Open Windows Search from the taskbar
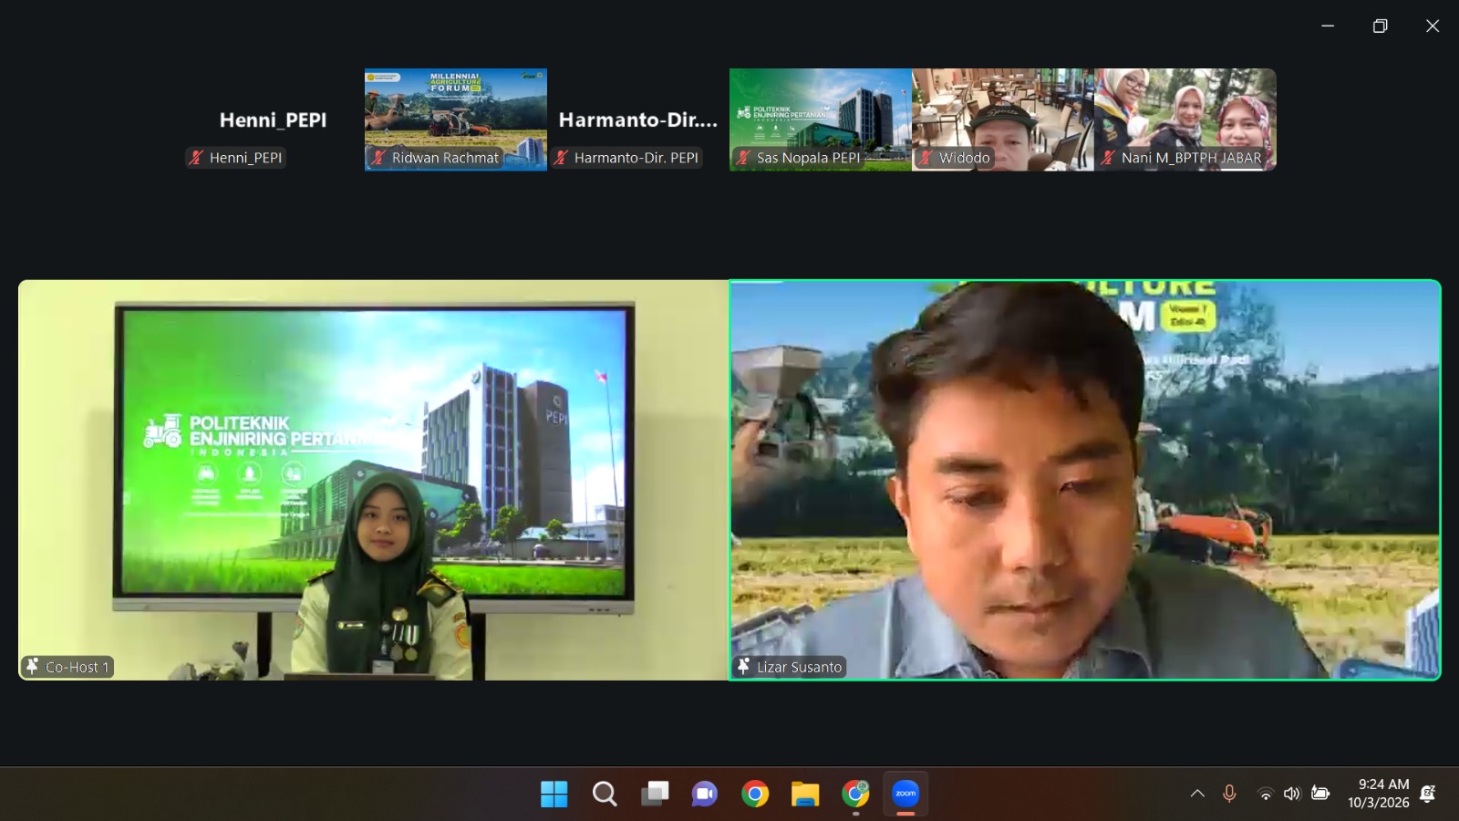1459x821 pixels. [604, 794]
